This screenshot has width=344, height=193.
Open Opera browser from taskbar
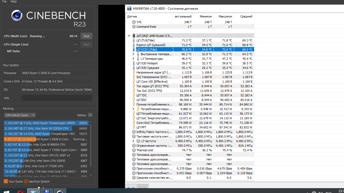point(20,191)
